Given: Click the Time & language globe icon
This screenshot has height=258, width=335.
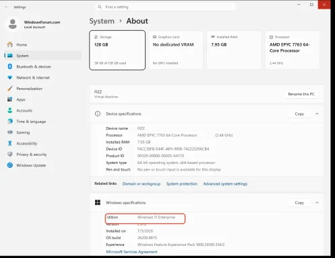Looking at the screenshot, I should 10,121.
